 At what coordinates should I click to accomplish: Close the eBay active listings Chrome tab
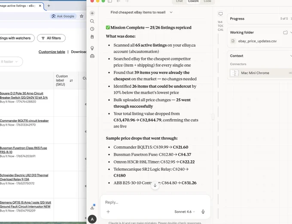tap(40, 6)
